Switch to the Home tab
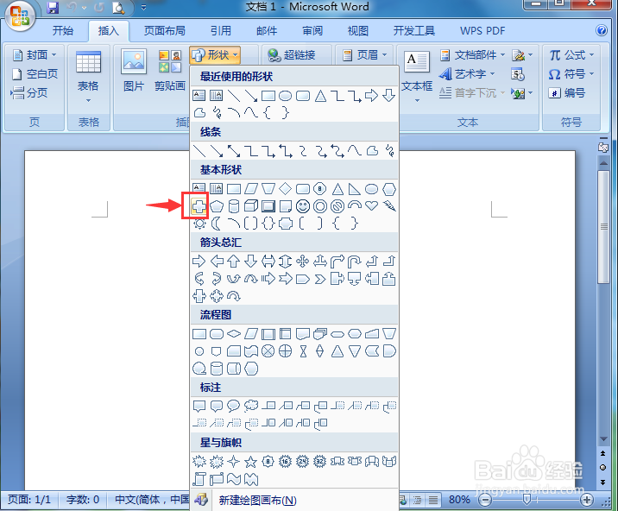Viewport: 618px width, 511px height. (x=63, y=30)
